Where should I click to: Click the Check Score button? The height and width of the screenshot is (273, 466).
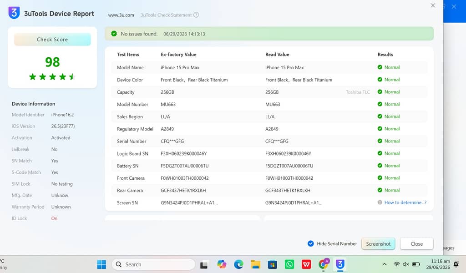(x=52, y=39)
